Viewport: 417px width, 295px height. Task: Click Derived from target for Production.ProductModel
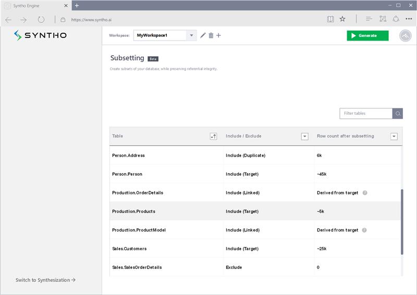pos(337,230)
